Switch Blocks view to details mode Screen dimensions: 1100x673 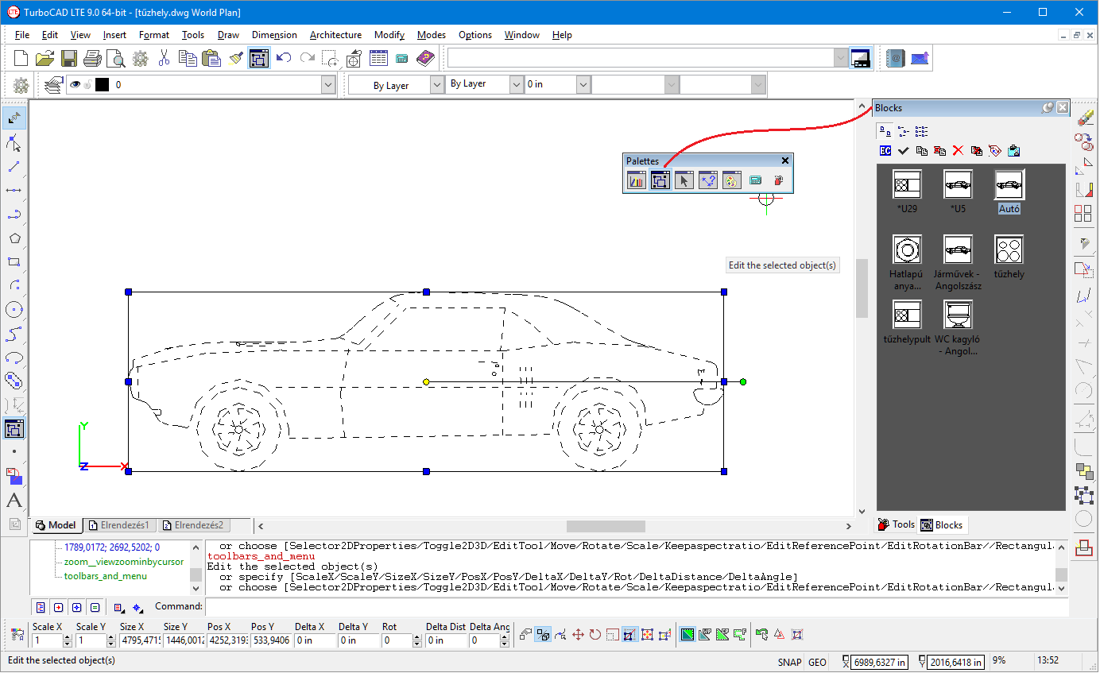coord(921,131)
